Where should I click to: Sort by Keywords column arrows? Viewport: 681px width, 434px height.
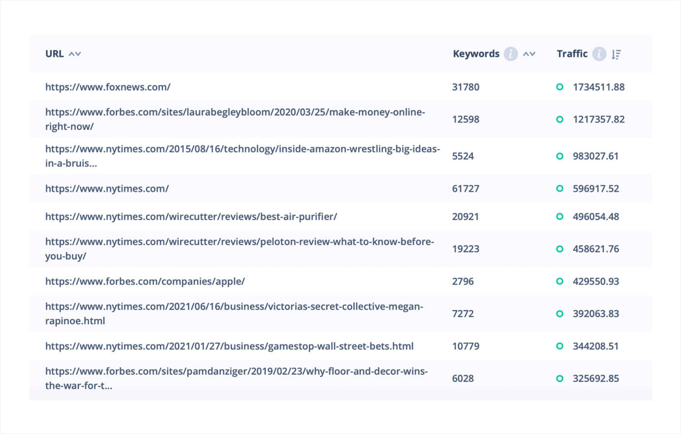pyautogui.click(x=529, y=54)
